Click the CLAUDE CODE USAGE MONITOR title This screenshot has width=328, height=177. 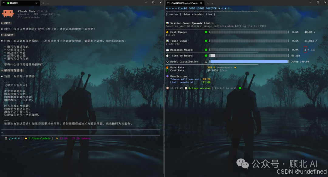197,9
